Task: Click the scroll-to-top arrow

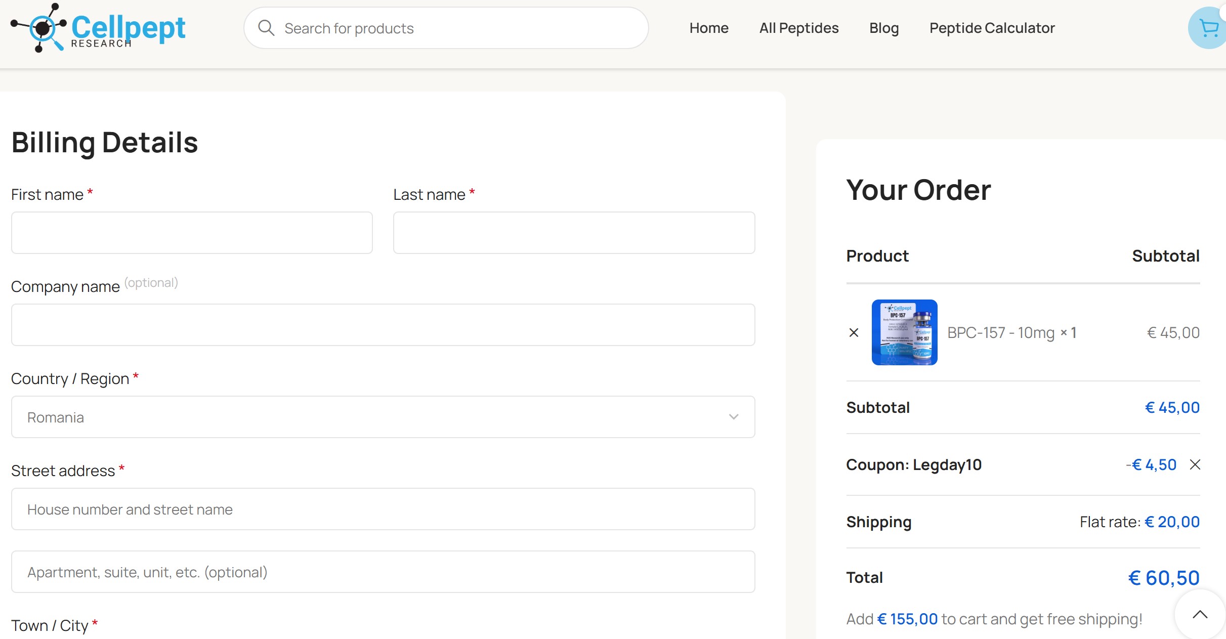Action: [x=1199, y=614]
